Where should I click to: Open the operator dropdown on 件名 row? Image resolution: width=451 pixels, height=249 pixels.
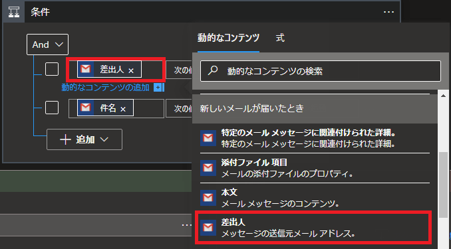pos(179,108)
